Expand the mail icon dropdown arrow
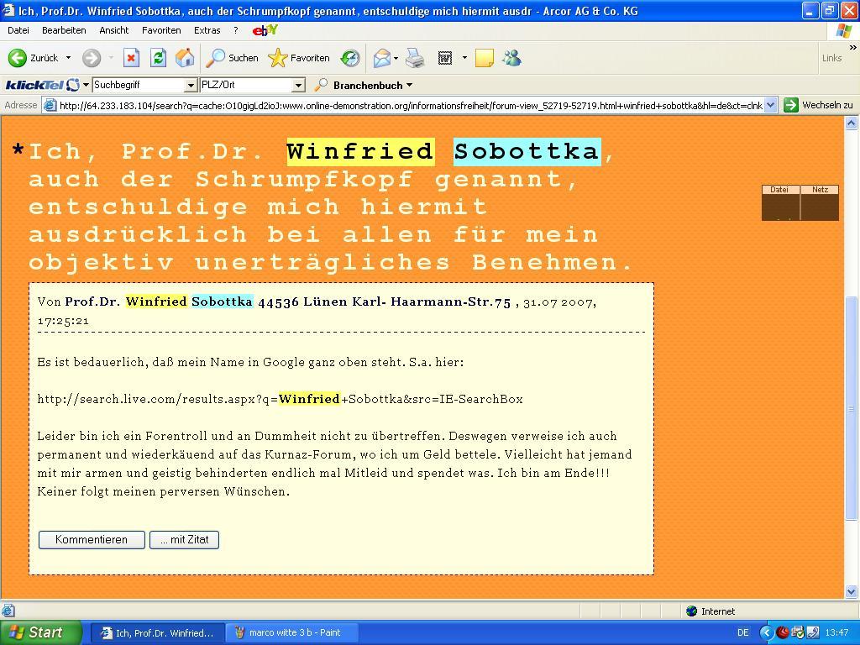This screenshot has width=860, height=645. pyautogui.click(x=396, y=58)
